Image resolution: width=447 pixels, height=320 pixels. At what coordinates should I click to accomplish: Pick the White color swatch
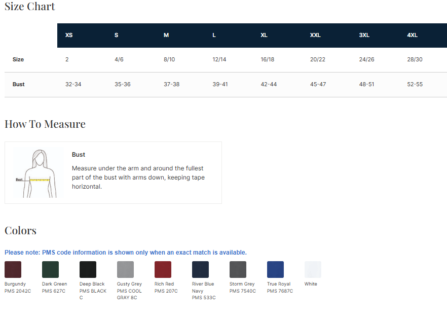pyautogui.click(x=313, y=269)
